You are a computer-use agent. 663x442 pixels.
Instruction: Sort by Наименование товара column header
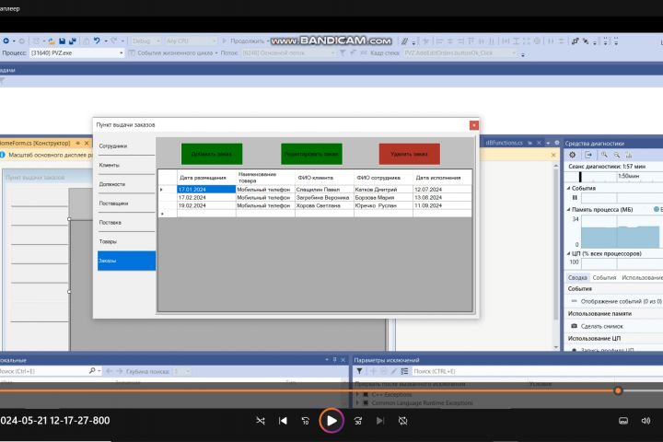point(265,178)
